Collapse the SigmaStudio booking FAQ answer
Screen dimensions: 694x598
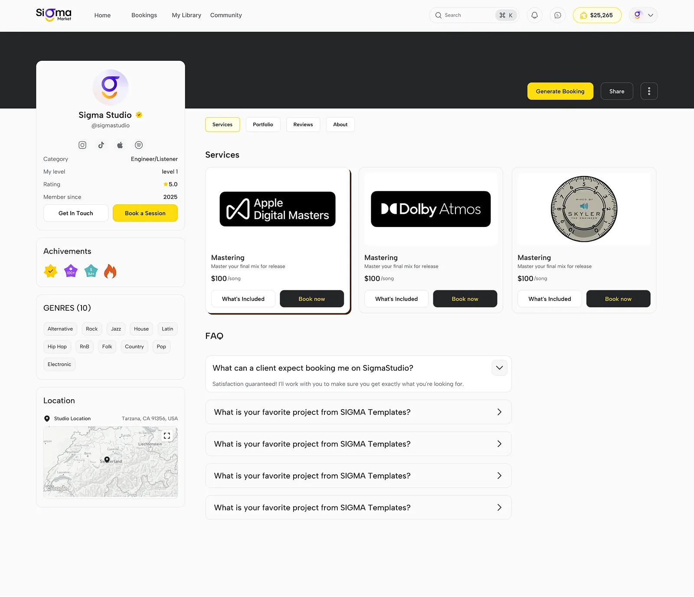click(499, 368)
